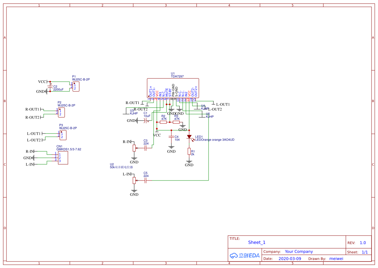The width and height of the screenshot is (378, 268).
Task: Click the GMKDS1.5/3-7.62 label
Action: (69, 150)
